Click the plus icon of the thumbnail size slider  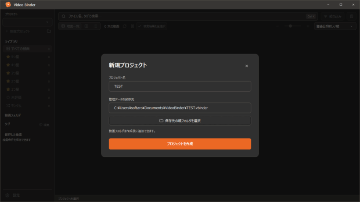point(308,26)
